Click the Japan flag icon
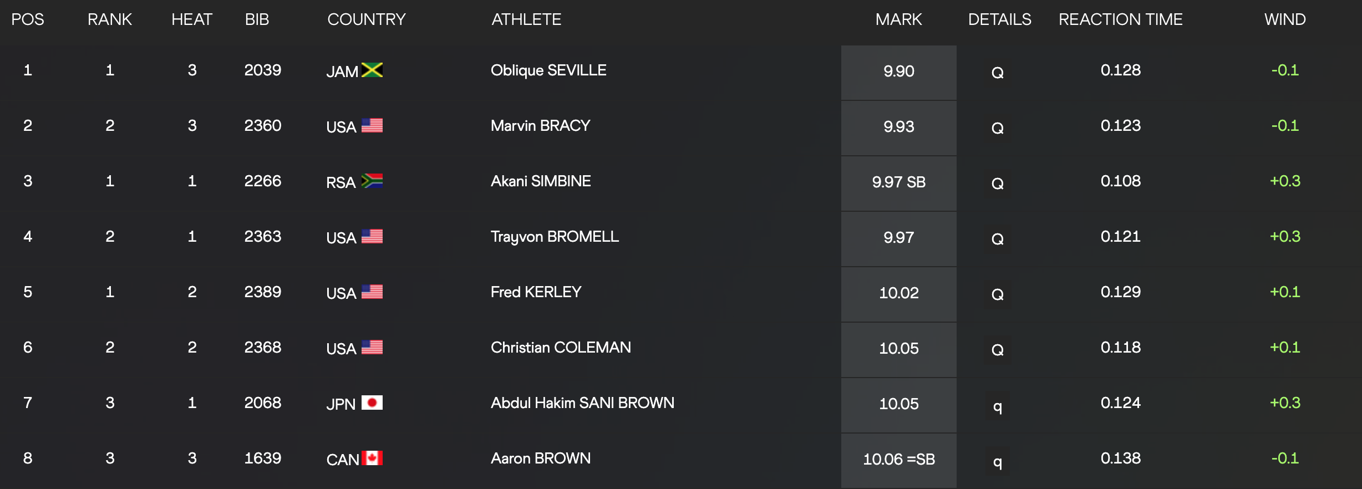 372,403
